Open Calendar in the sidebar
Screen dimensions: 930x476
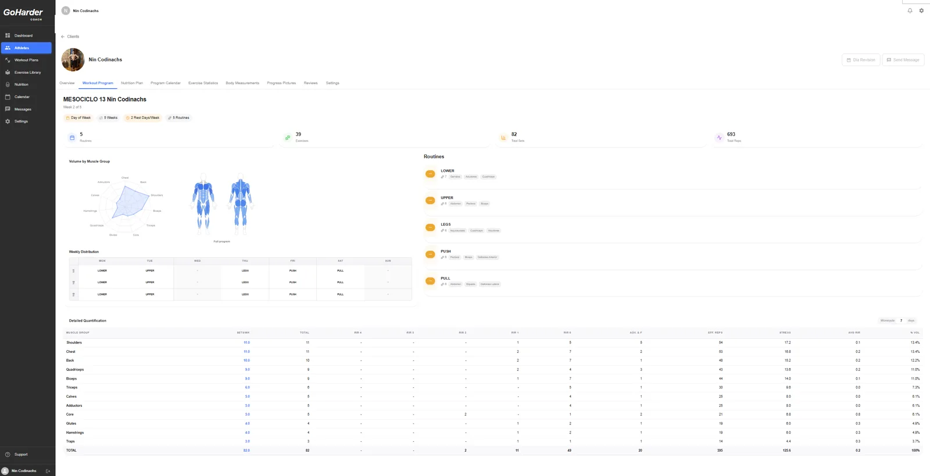[26, 96]
